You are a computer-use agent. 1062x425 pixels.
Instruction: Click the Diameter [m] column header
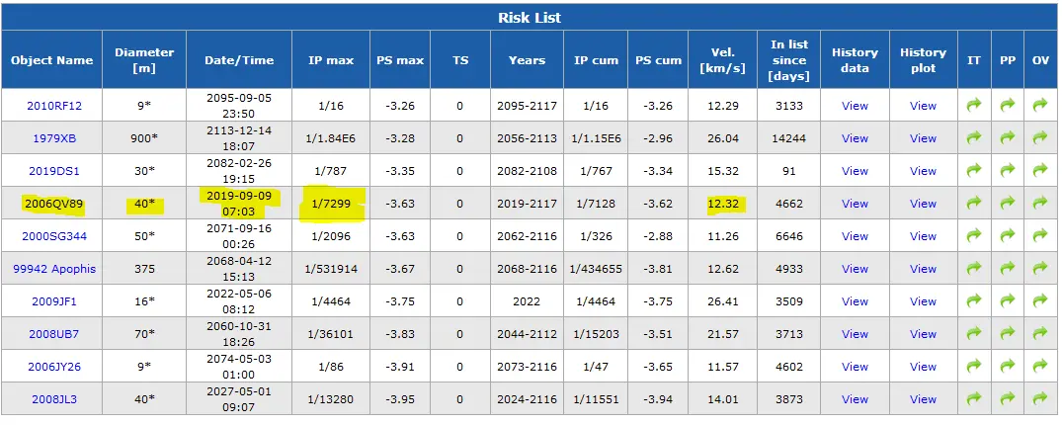point(144,59)
